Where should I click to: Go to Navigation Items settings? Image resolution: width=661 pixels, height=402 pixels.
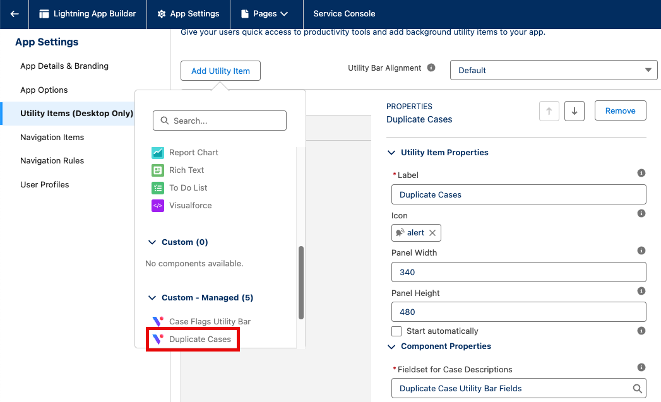coord(52,138)
